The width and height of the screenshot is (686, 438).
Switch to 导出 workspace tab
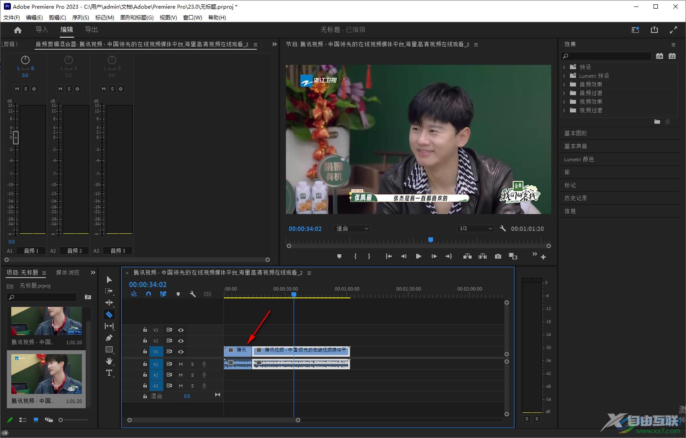click(x=91, y=29)
